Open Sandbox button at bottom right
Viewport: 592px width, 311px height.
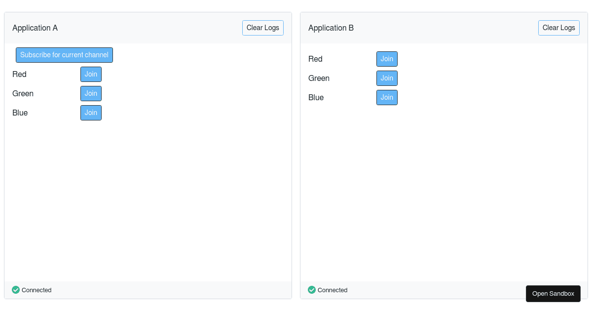pos(553,294)
